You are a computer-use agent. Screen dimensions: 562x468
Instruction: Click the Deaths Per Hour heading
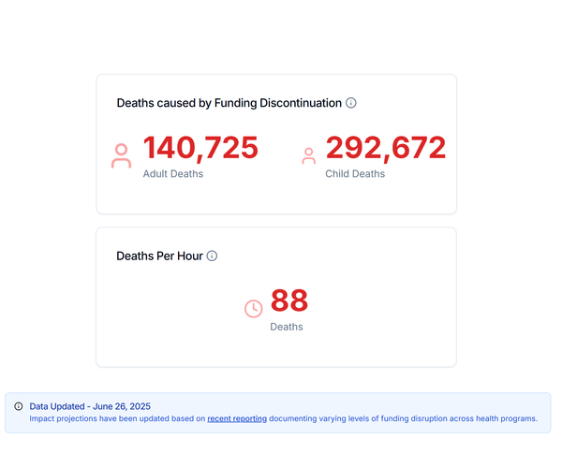(159, 256)
